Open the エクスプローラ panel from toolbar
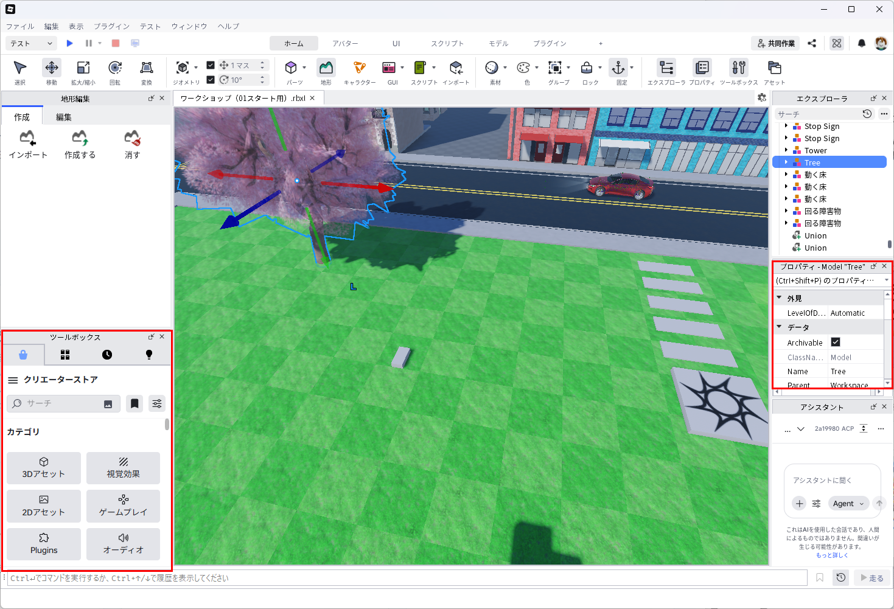 coord(666,72)
